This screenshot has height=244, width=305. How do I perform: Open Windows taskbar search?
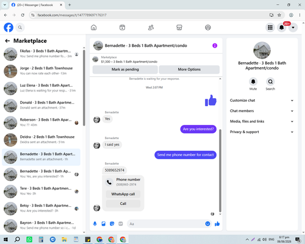click(17, 240)
